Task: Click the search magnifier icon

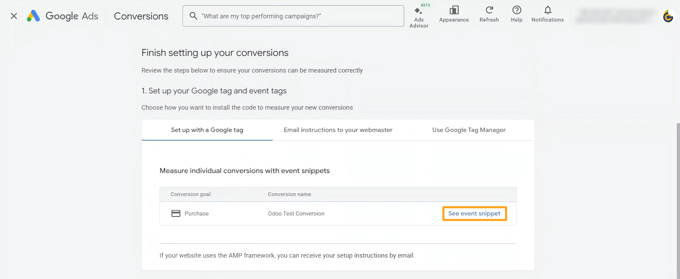Action: coord(193,16)
